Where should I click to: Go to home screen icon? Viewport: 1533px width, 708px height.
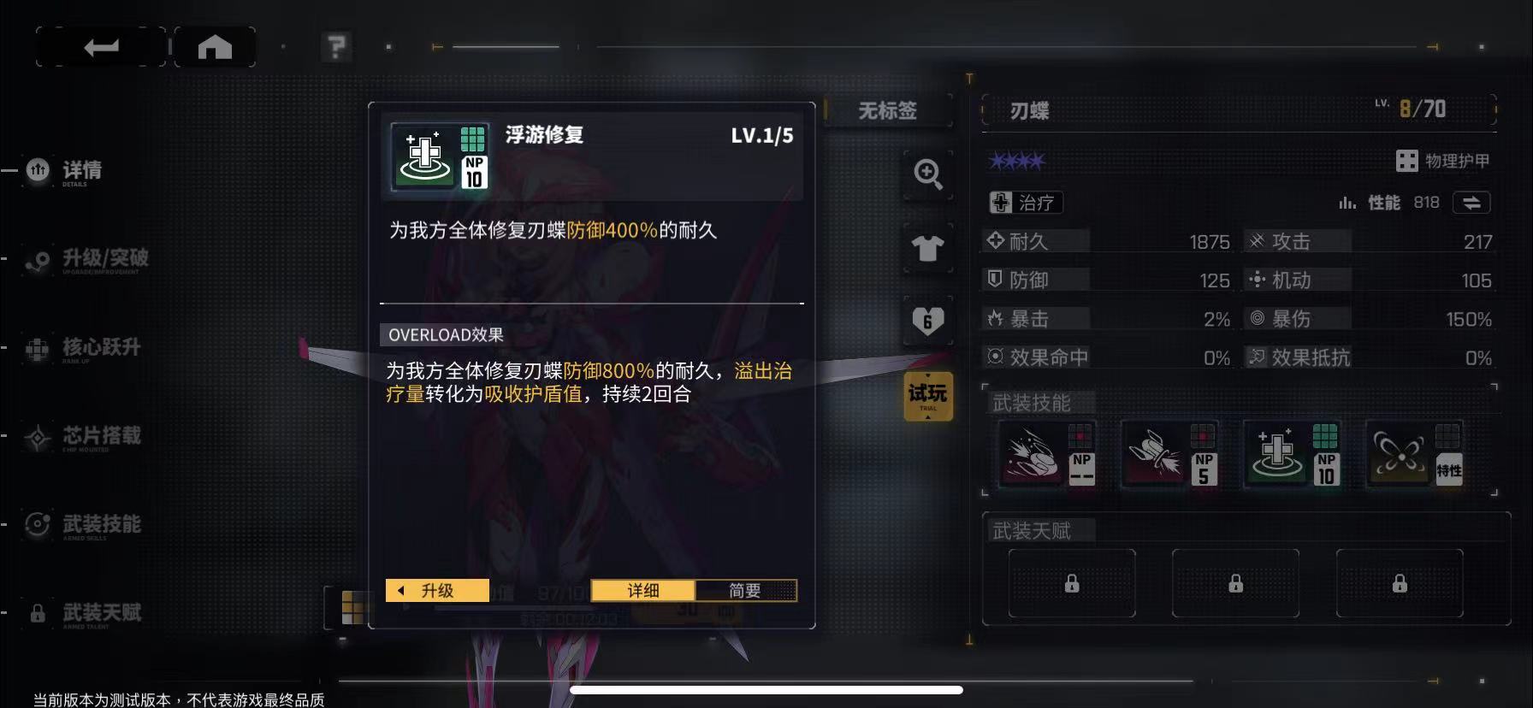[x=215, y=47]
